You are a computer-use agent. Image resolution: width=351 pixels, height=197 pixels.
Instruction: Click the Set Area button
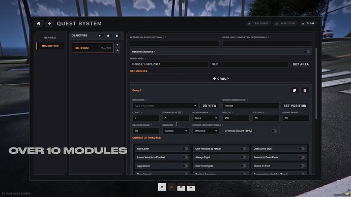(x=301, y=64)
